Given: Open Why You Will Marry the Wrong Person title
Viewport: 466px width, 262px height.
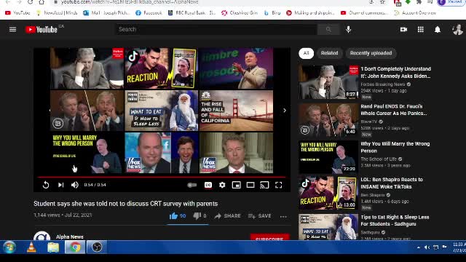Looking at the screenshot, I should pyautogui.click(x=395, y=147).
